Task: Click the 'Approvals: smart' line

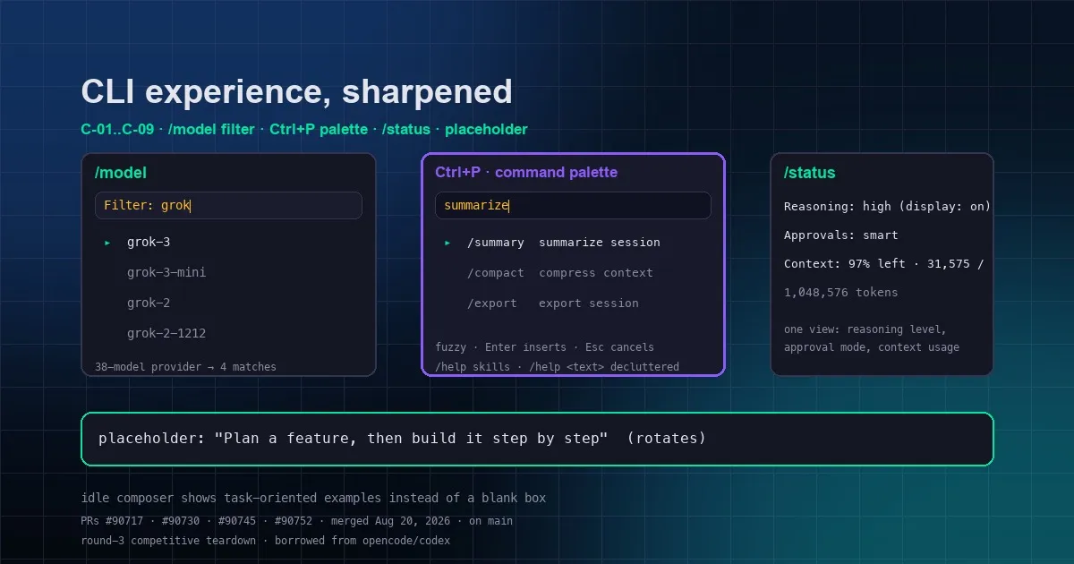Action: tap(840, 235)
